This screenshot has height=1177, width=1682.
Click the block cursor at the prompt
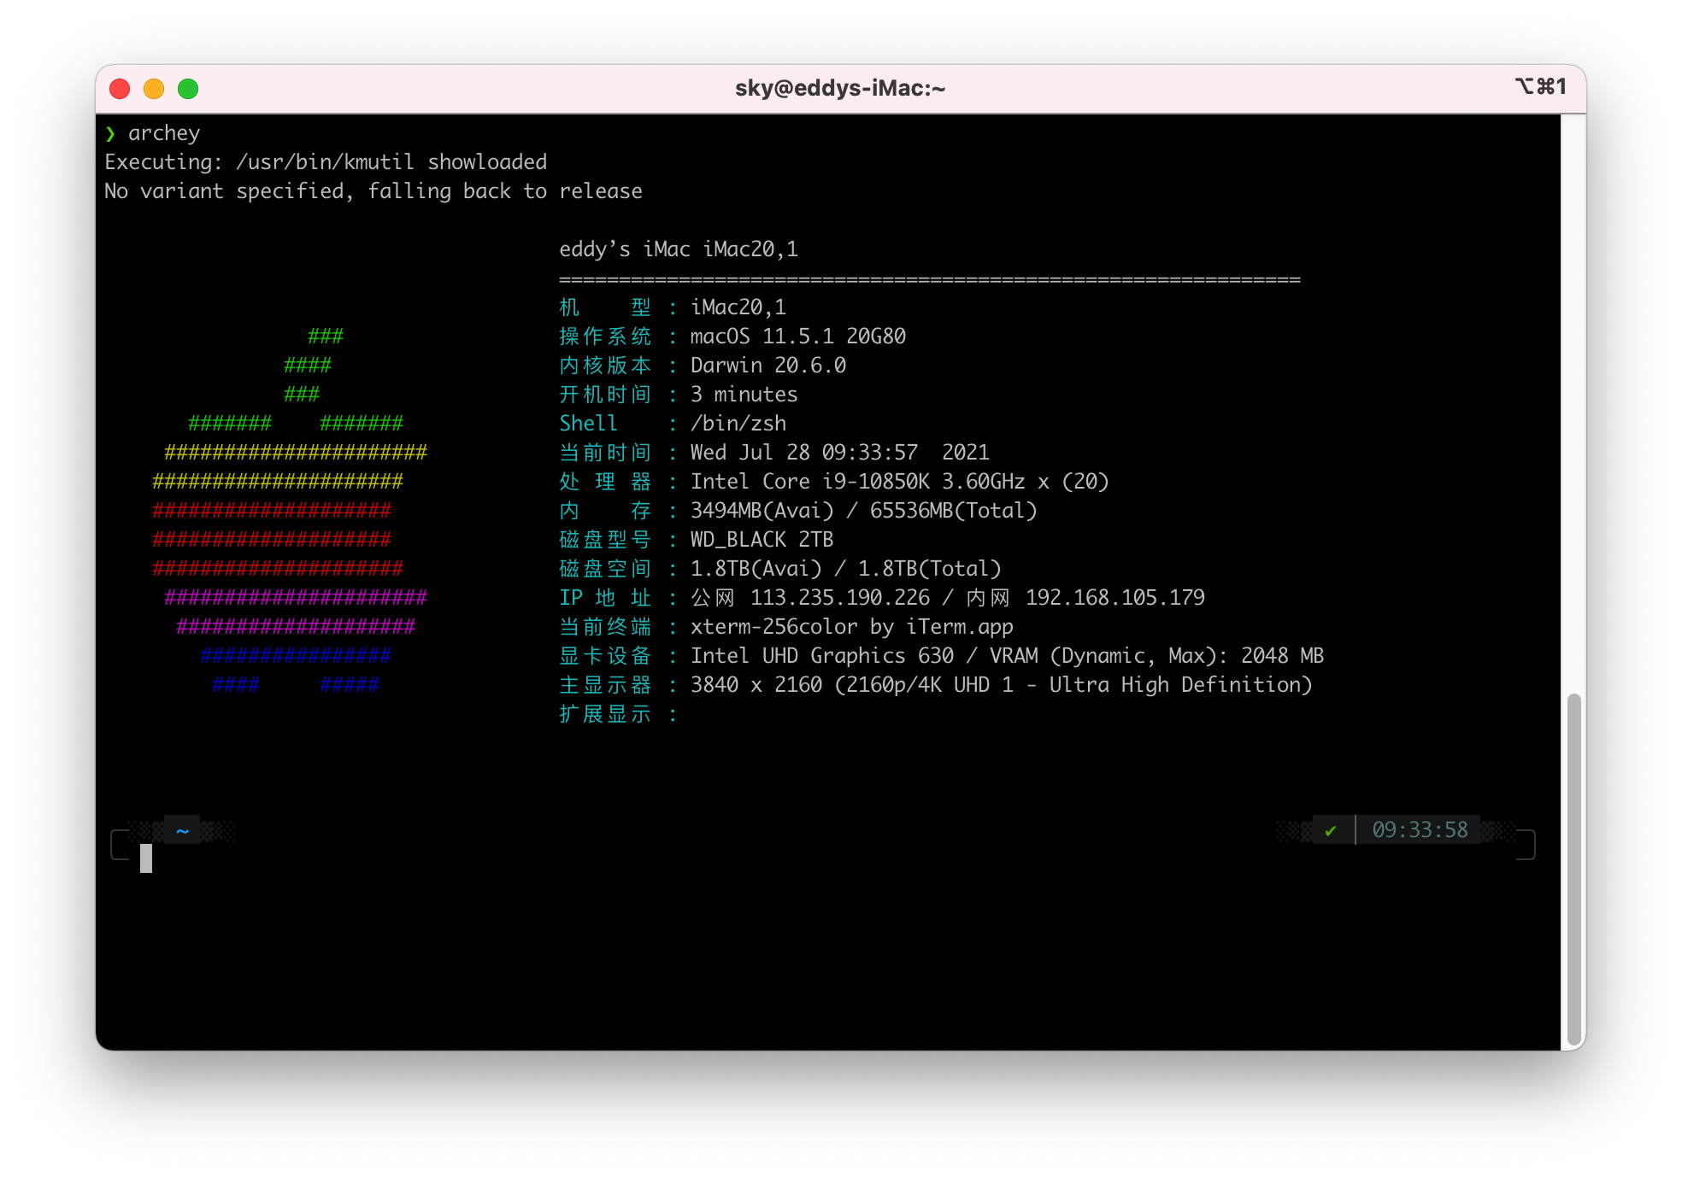tap(146, 858)
